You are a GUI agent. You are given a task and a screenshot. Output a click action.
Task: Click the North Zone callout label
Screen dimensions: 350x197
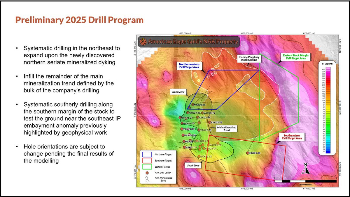pos(178,92)
